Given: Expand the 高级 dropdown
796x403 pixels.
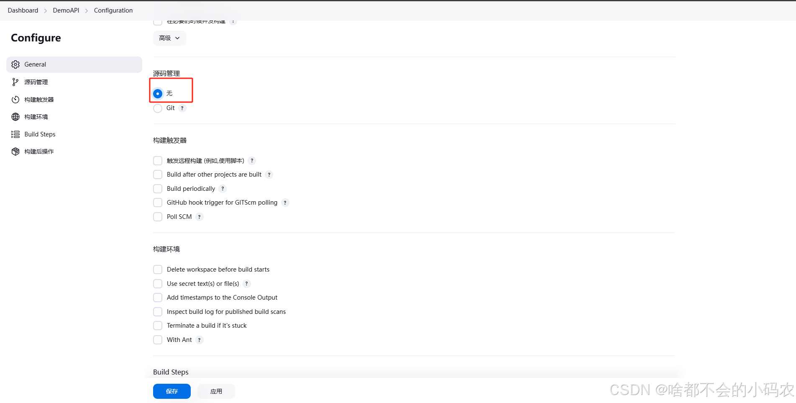Looking at the screenshot, I should pyautogui.click(x=169, y=38).
